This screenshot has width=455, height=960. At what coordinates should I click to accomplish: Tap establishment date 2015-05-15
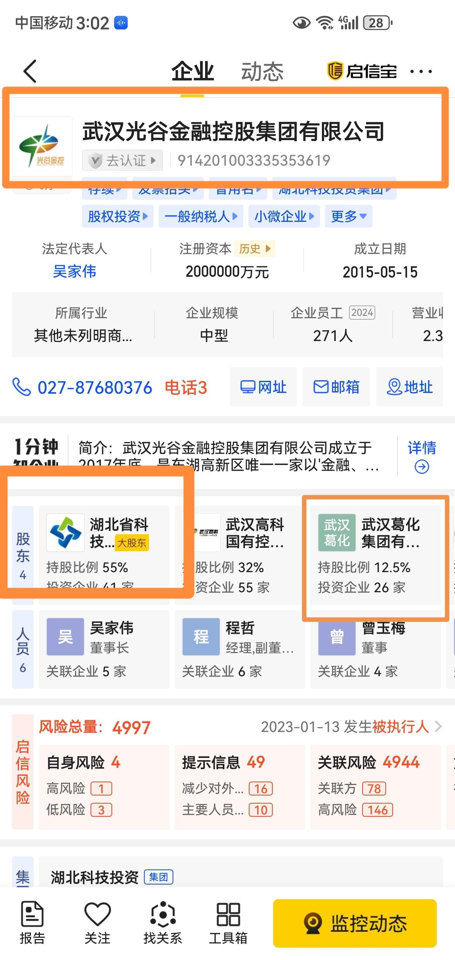[x=380, y=272]
